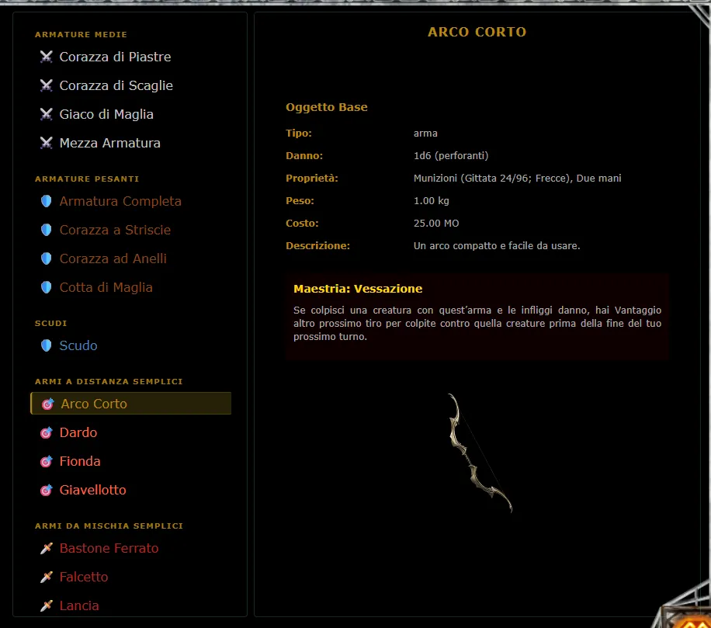
Task: Click the dagger icon beside Bastone Ferrato
Action: pos(47,548)
